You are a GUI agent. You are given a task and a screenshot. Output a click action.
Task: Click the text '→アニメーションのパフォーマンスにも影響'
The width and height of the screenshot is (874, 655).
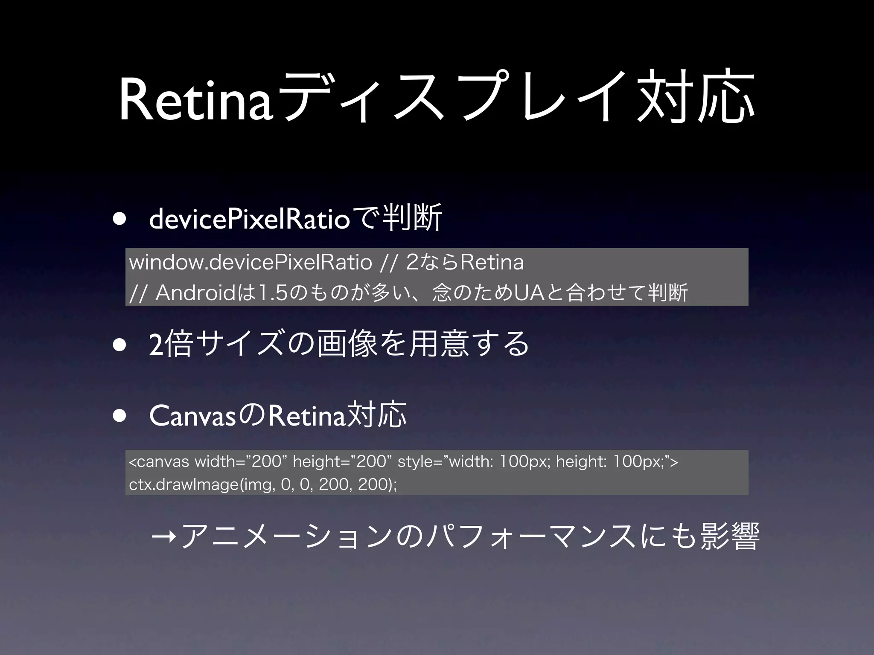point(455,536)
